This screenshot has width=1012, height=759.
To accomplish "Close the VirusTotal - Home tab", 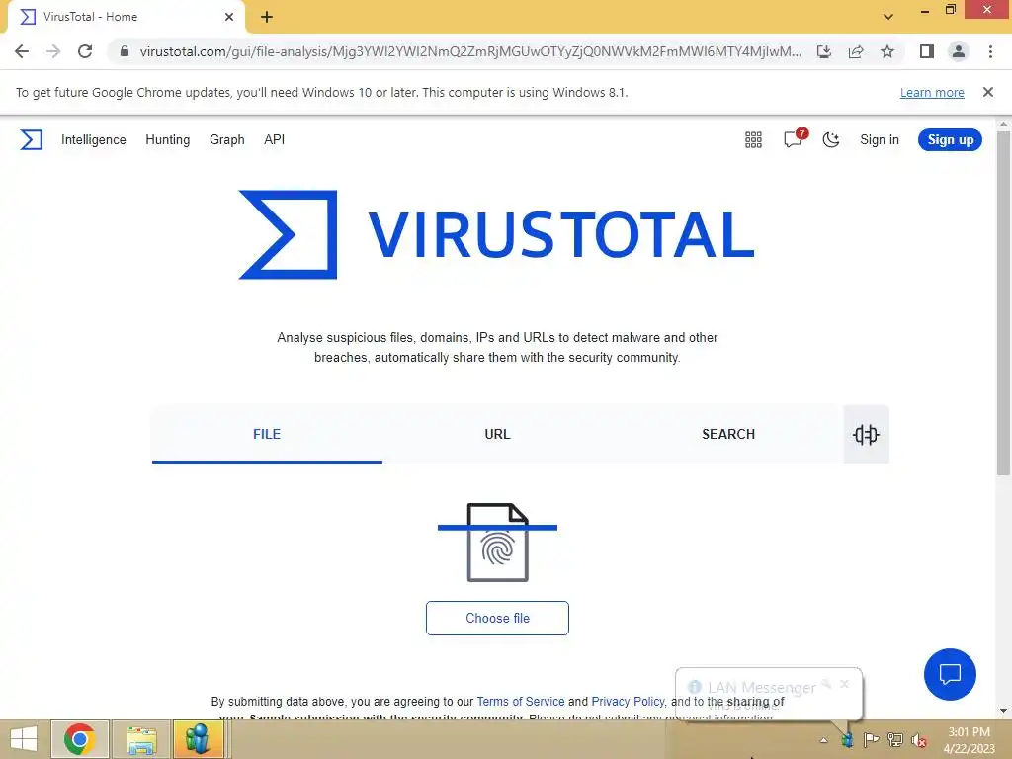I will 229,17.
